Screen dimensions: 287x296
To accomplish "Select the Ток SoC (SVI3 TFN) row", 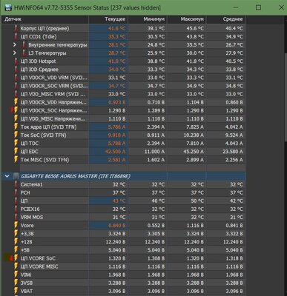I will coord(123,135).
